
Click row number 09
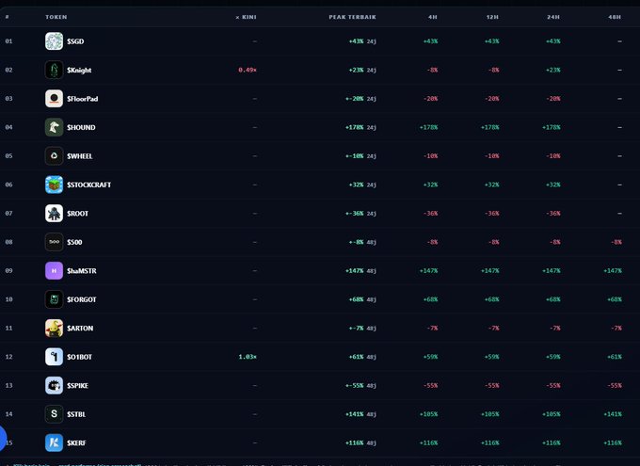pyautogui.click(x=8, y=271)
